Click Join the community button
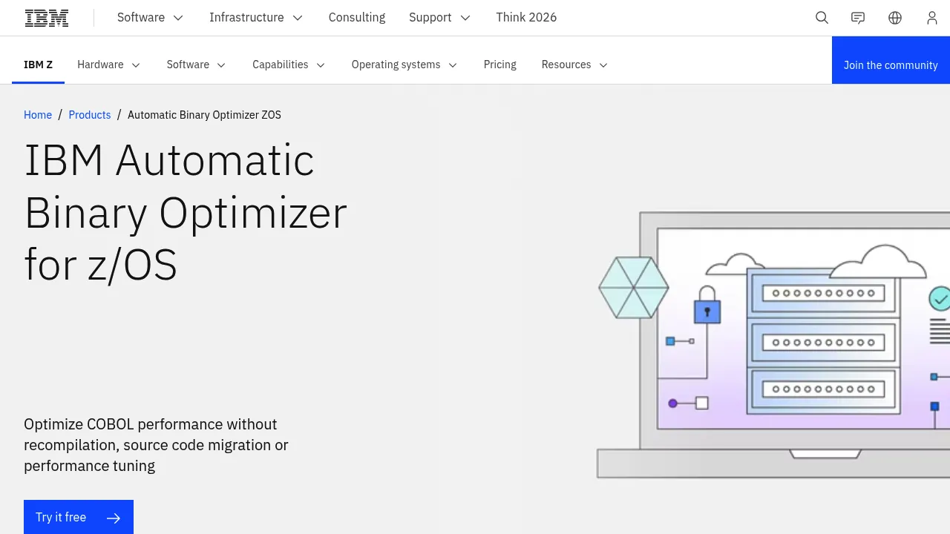This screenshot has width=950, height=534. coord(891,60)
